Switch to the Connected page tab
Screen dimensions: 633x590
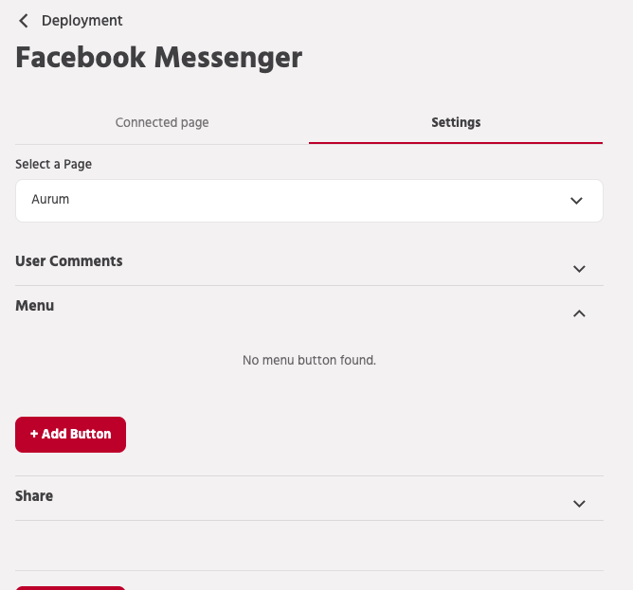point(162,122)
